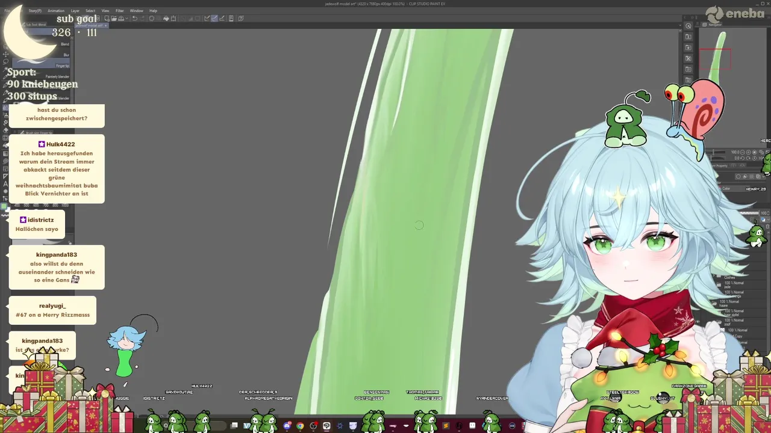Select the Auto select wand tool
This screenshot has width=771, height=433.
click(x=5, y=69)
